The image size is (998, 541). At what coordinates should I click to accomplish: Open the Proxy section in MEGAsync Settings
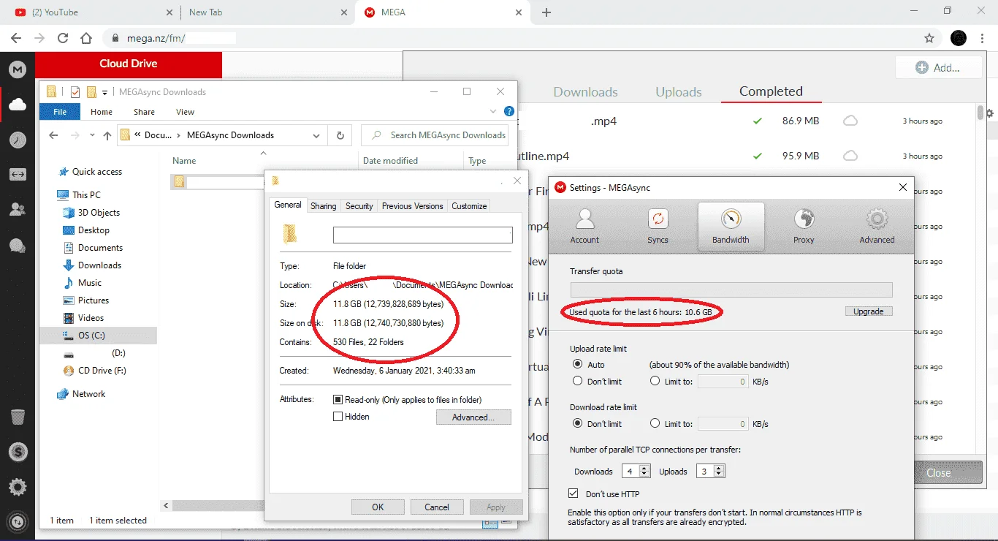coord(804,226)
